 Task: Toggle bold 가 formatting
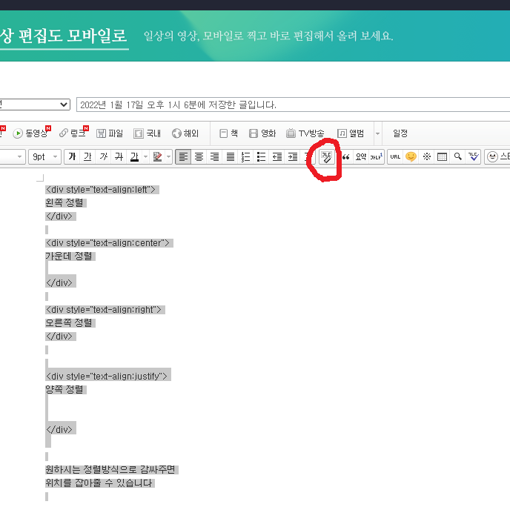click(72, 156)
